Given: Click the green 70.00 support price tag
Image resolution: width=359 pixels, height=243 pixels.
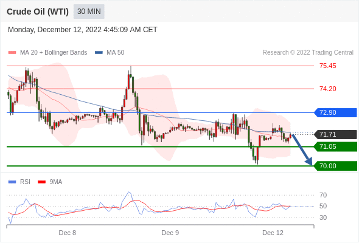Looking at the screenshot, I should coord(335,166).
